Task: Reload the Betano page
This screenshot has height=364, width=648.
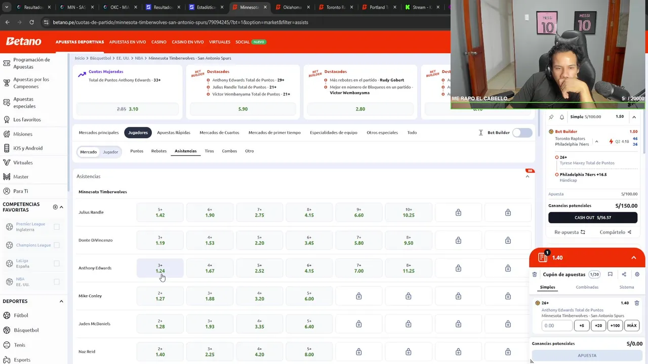Action: point(31,22)
